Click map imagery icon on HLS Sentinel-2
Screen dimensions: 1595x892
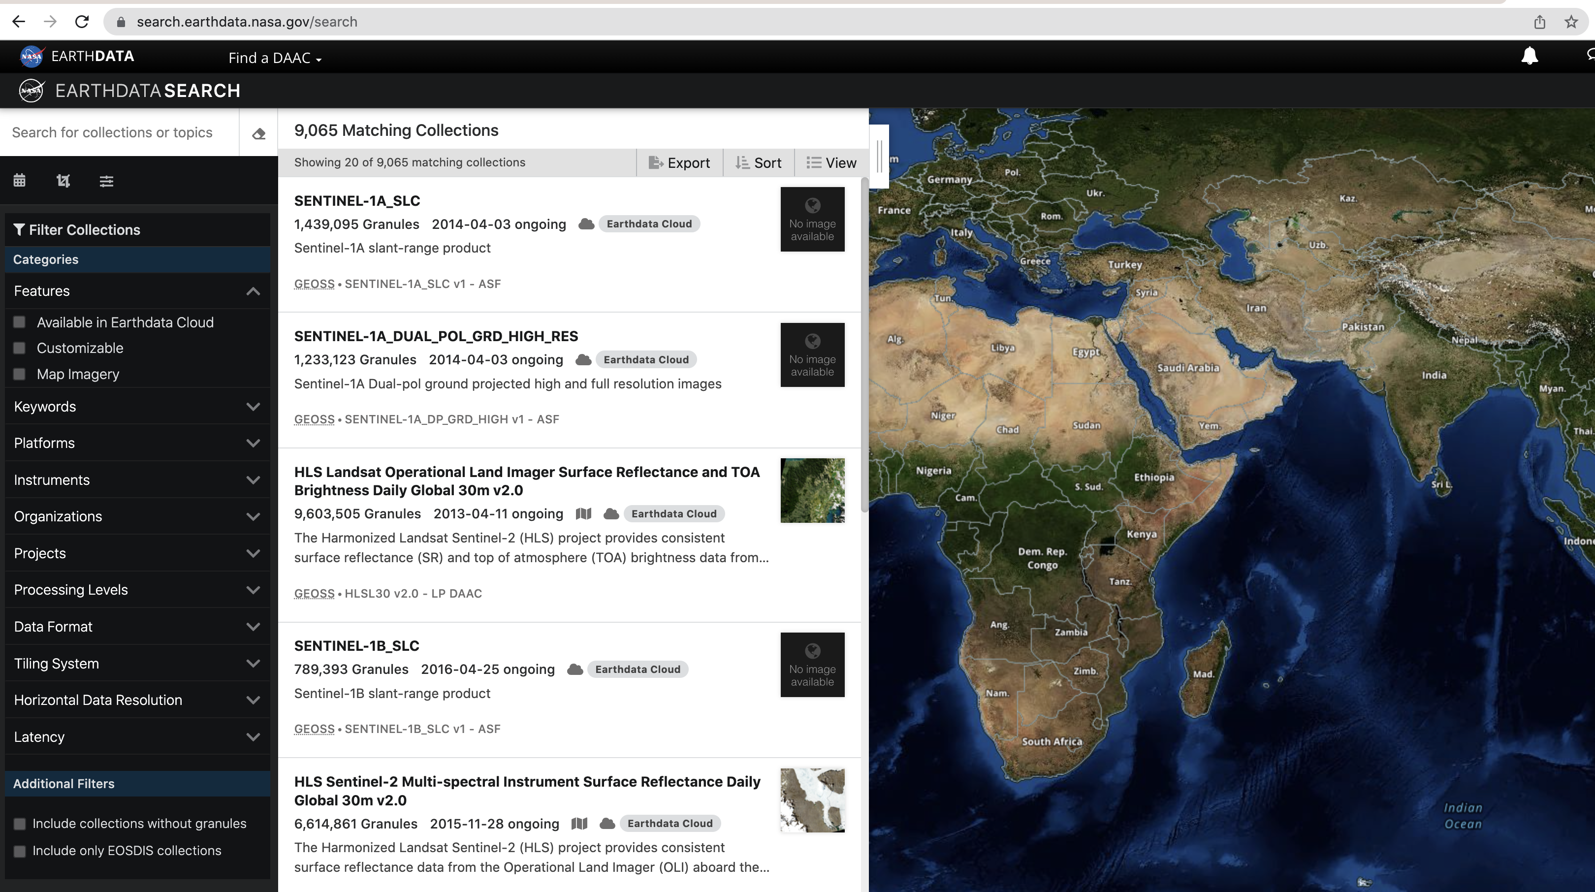pos(579,823)
